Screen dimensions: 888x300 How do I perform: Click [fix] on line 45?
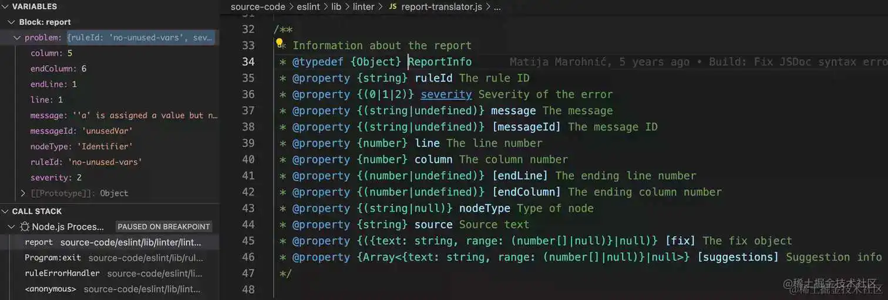[680, 241]
